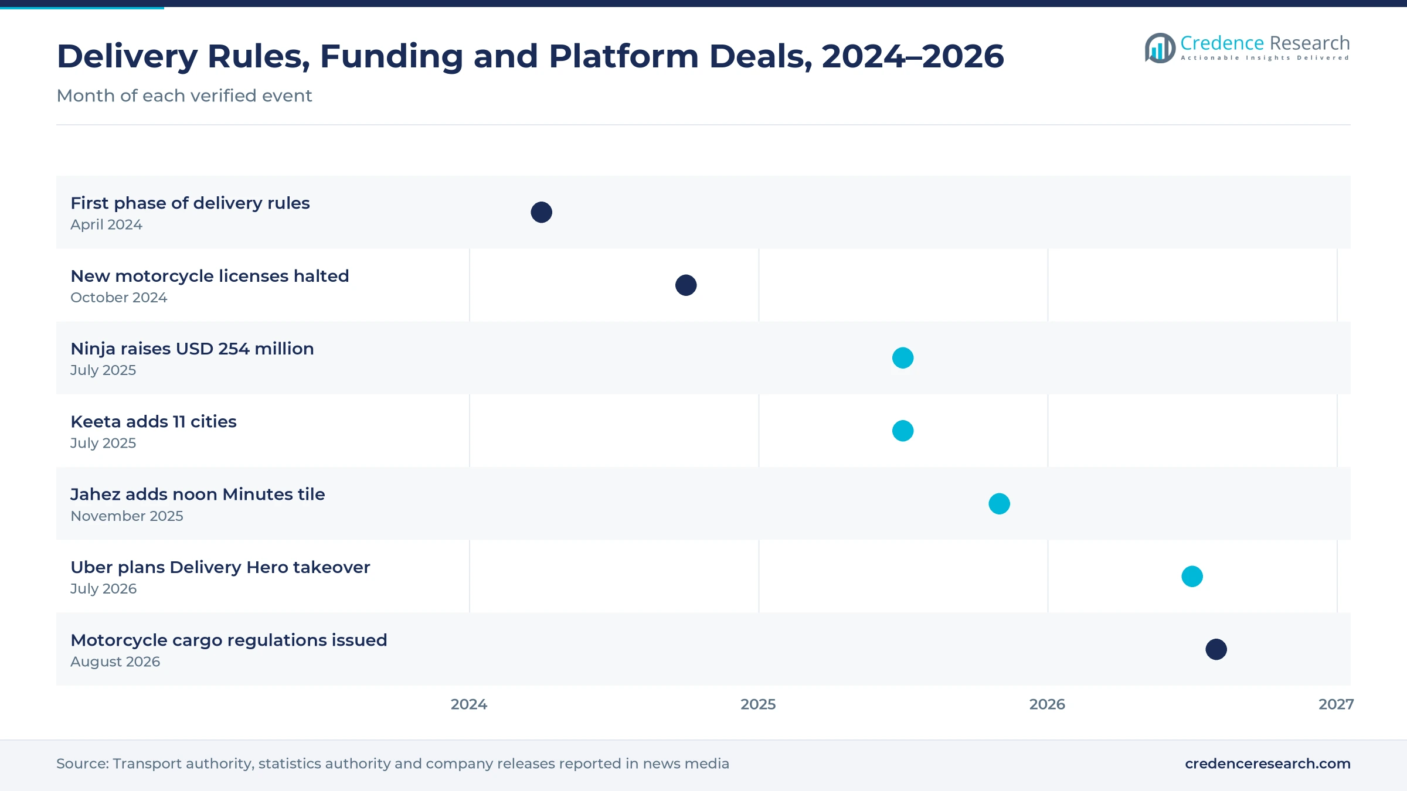Click the 'October 2024' date text

(x=119, y=298)
